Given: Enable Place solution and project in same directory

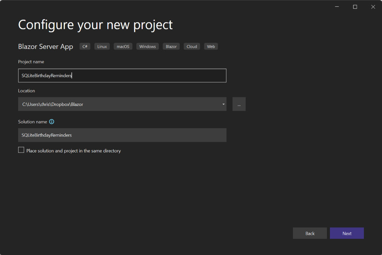Looking at the screenshot, I should tap(21, 150).
